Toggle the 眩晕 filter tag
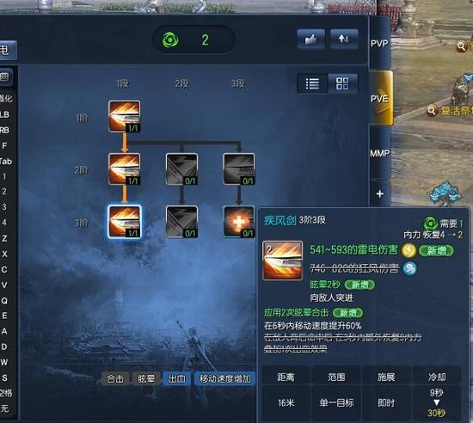 tap(146, 378)
